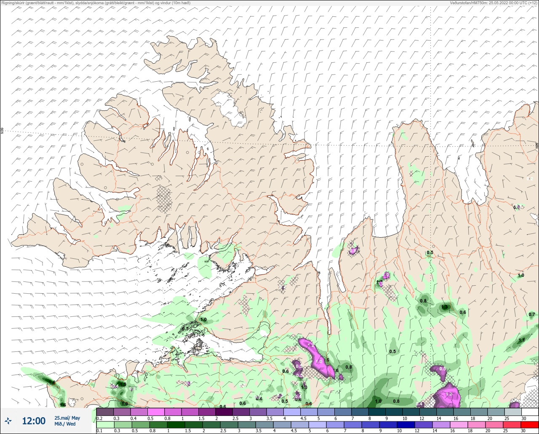539x434 pixels.
Task: Select the white snow legend swatch at 30
Action: tap(530, 412)
